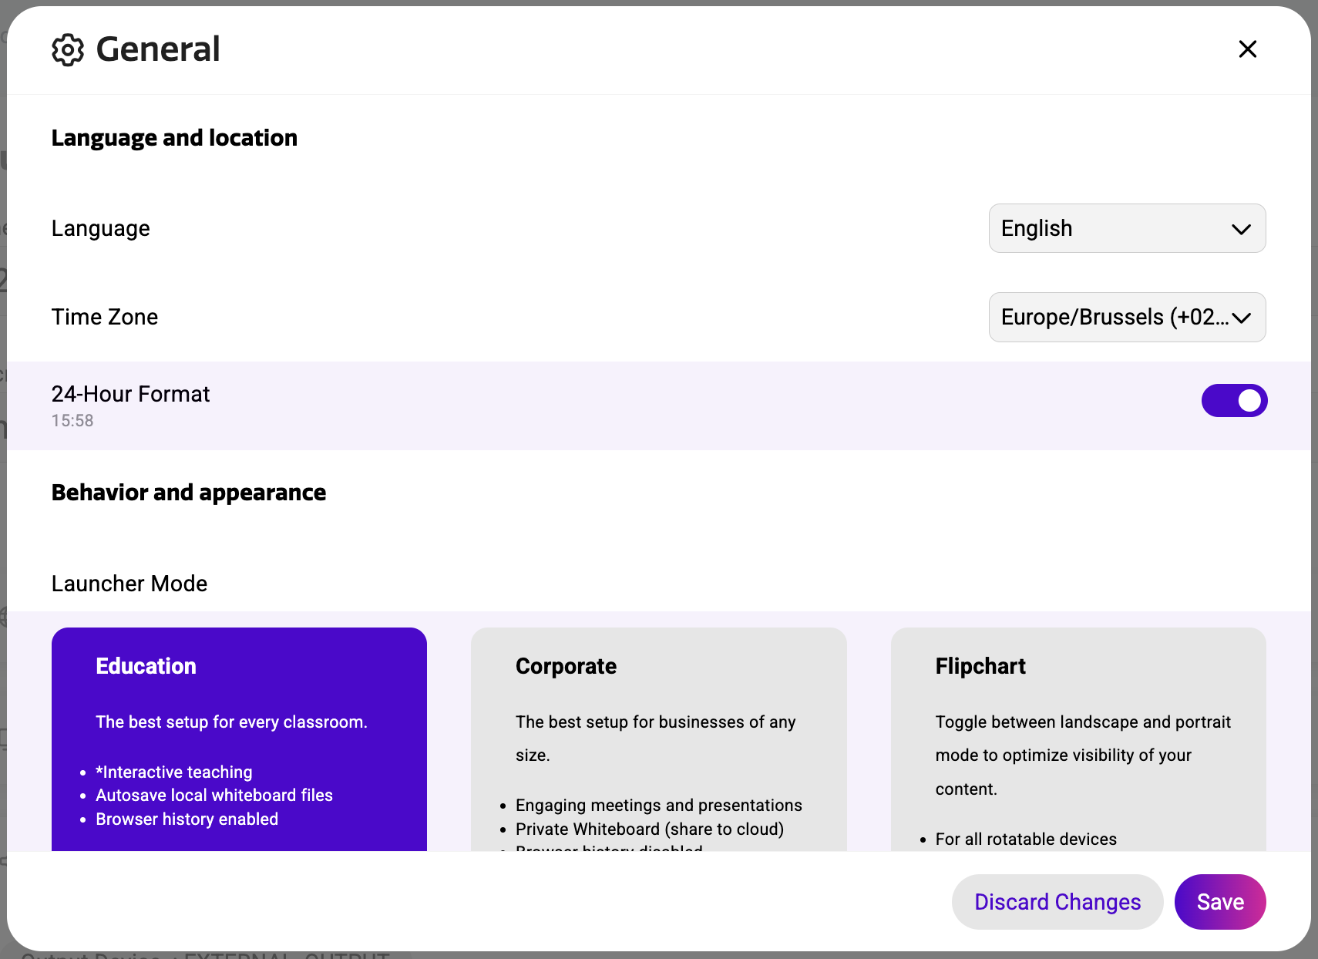1318x959 pixels.
Task: Click the settings gear icon
Action: point(68,49)
